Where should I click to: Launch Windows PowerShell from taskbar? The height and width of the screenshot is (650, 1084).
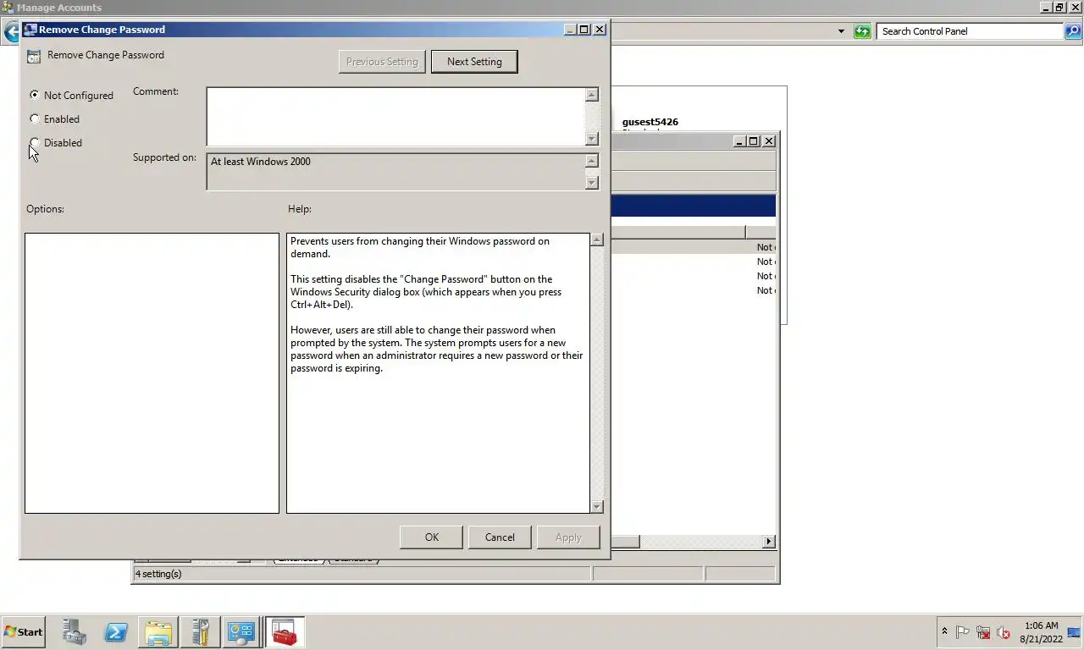tap(116, 632)
